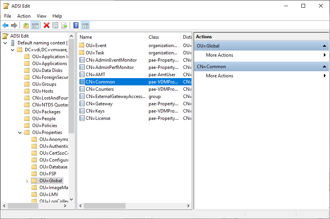330x219 pixels.
Task: Toggle the Show/Hide Console Tree button
Action: pos(35,26)
